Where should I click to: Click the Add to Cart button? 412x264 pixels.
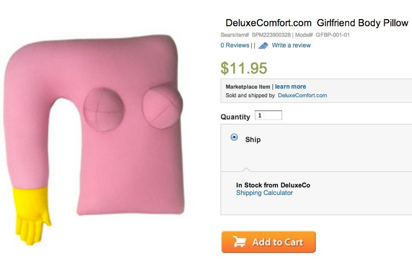[x=268, y=242]
